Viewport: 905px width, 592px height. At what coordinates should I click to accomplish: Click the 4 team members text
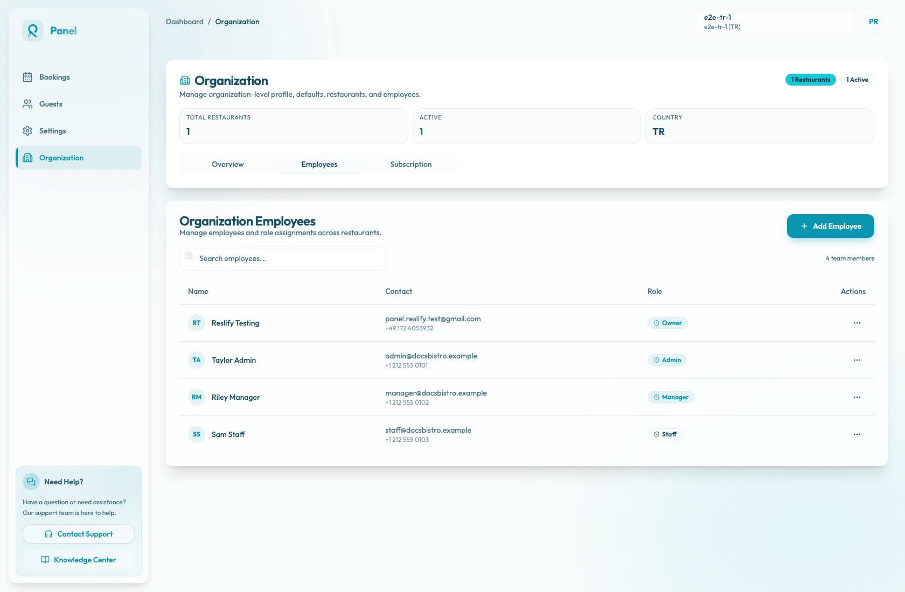tap(850, 258)
